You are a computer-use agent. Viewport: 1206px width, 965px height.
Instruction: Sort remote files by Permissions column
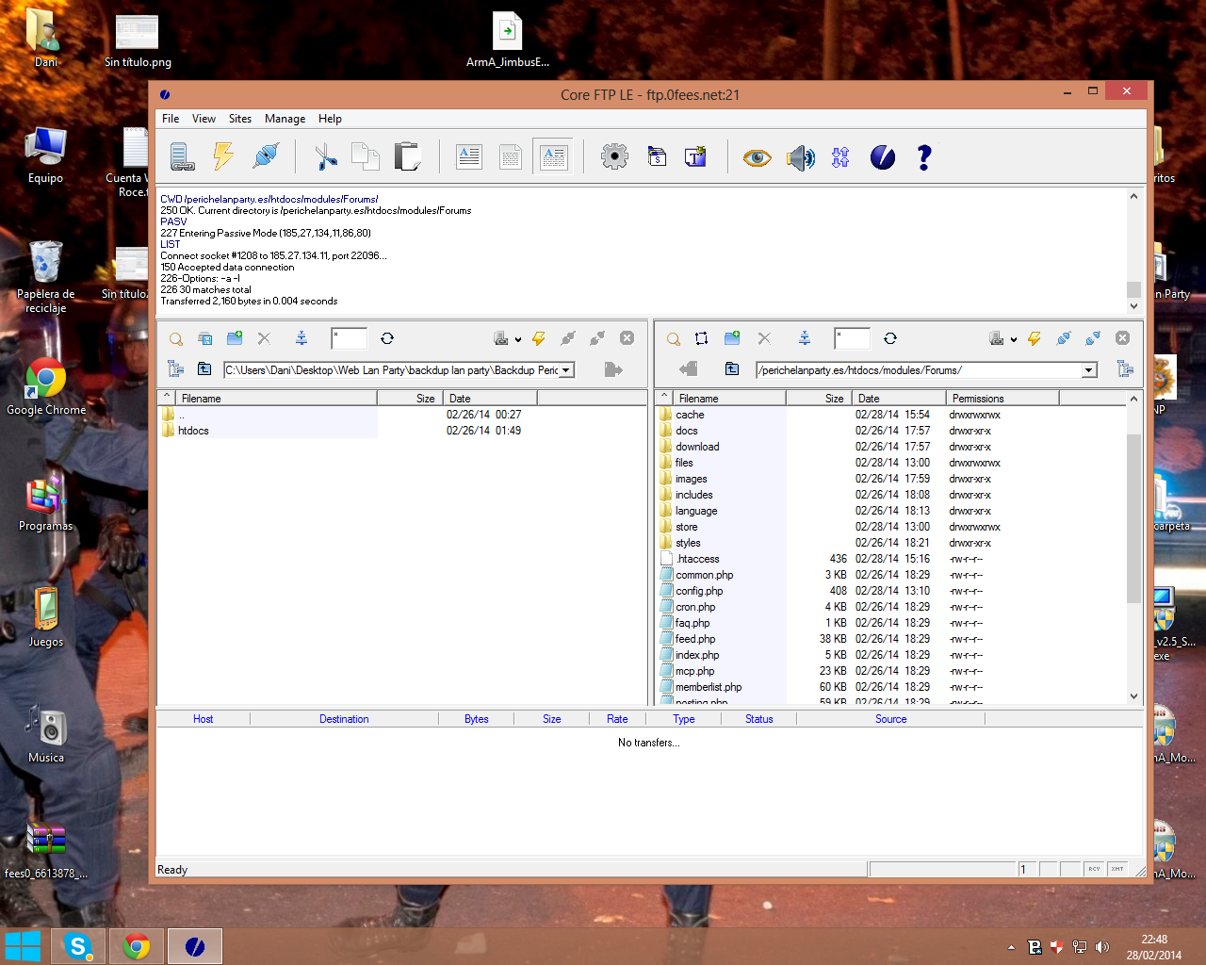click(1002, 399)
